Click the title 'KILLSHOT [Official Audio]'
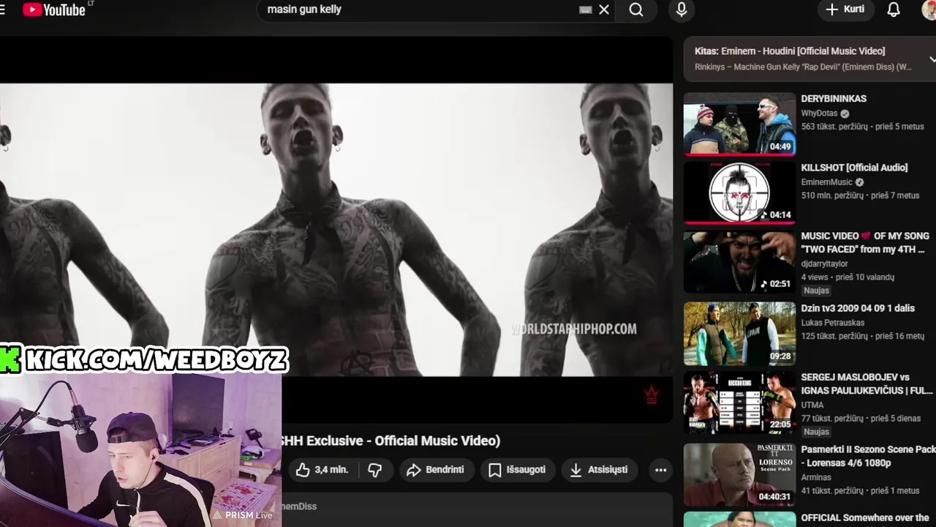Screen dimensions: 936x527 (854, 168)
